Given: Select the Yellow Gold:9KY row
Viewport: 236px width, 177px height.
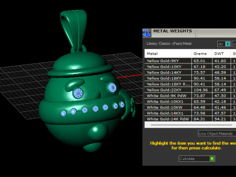Looking at the screenshot, I should click(x=190, y=61).
